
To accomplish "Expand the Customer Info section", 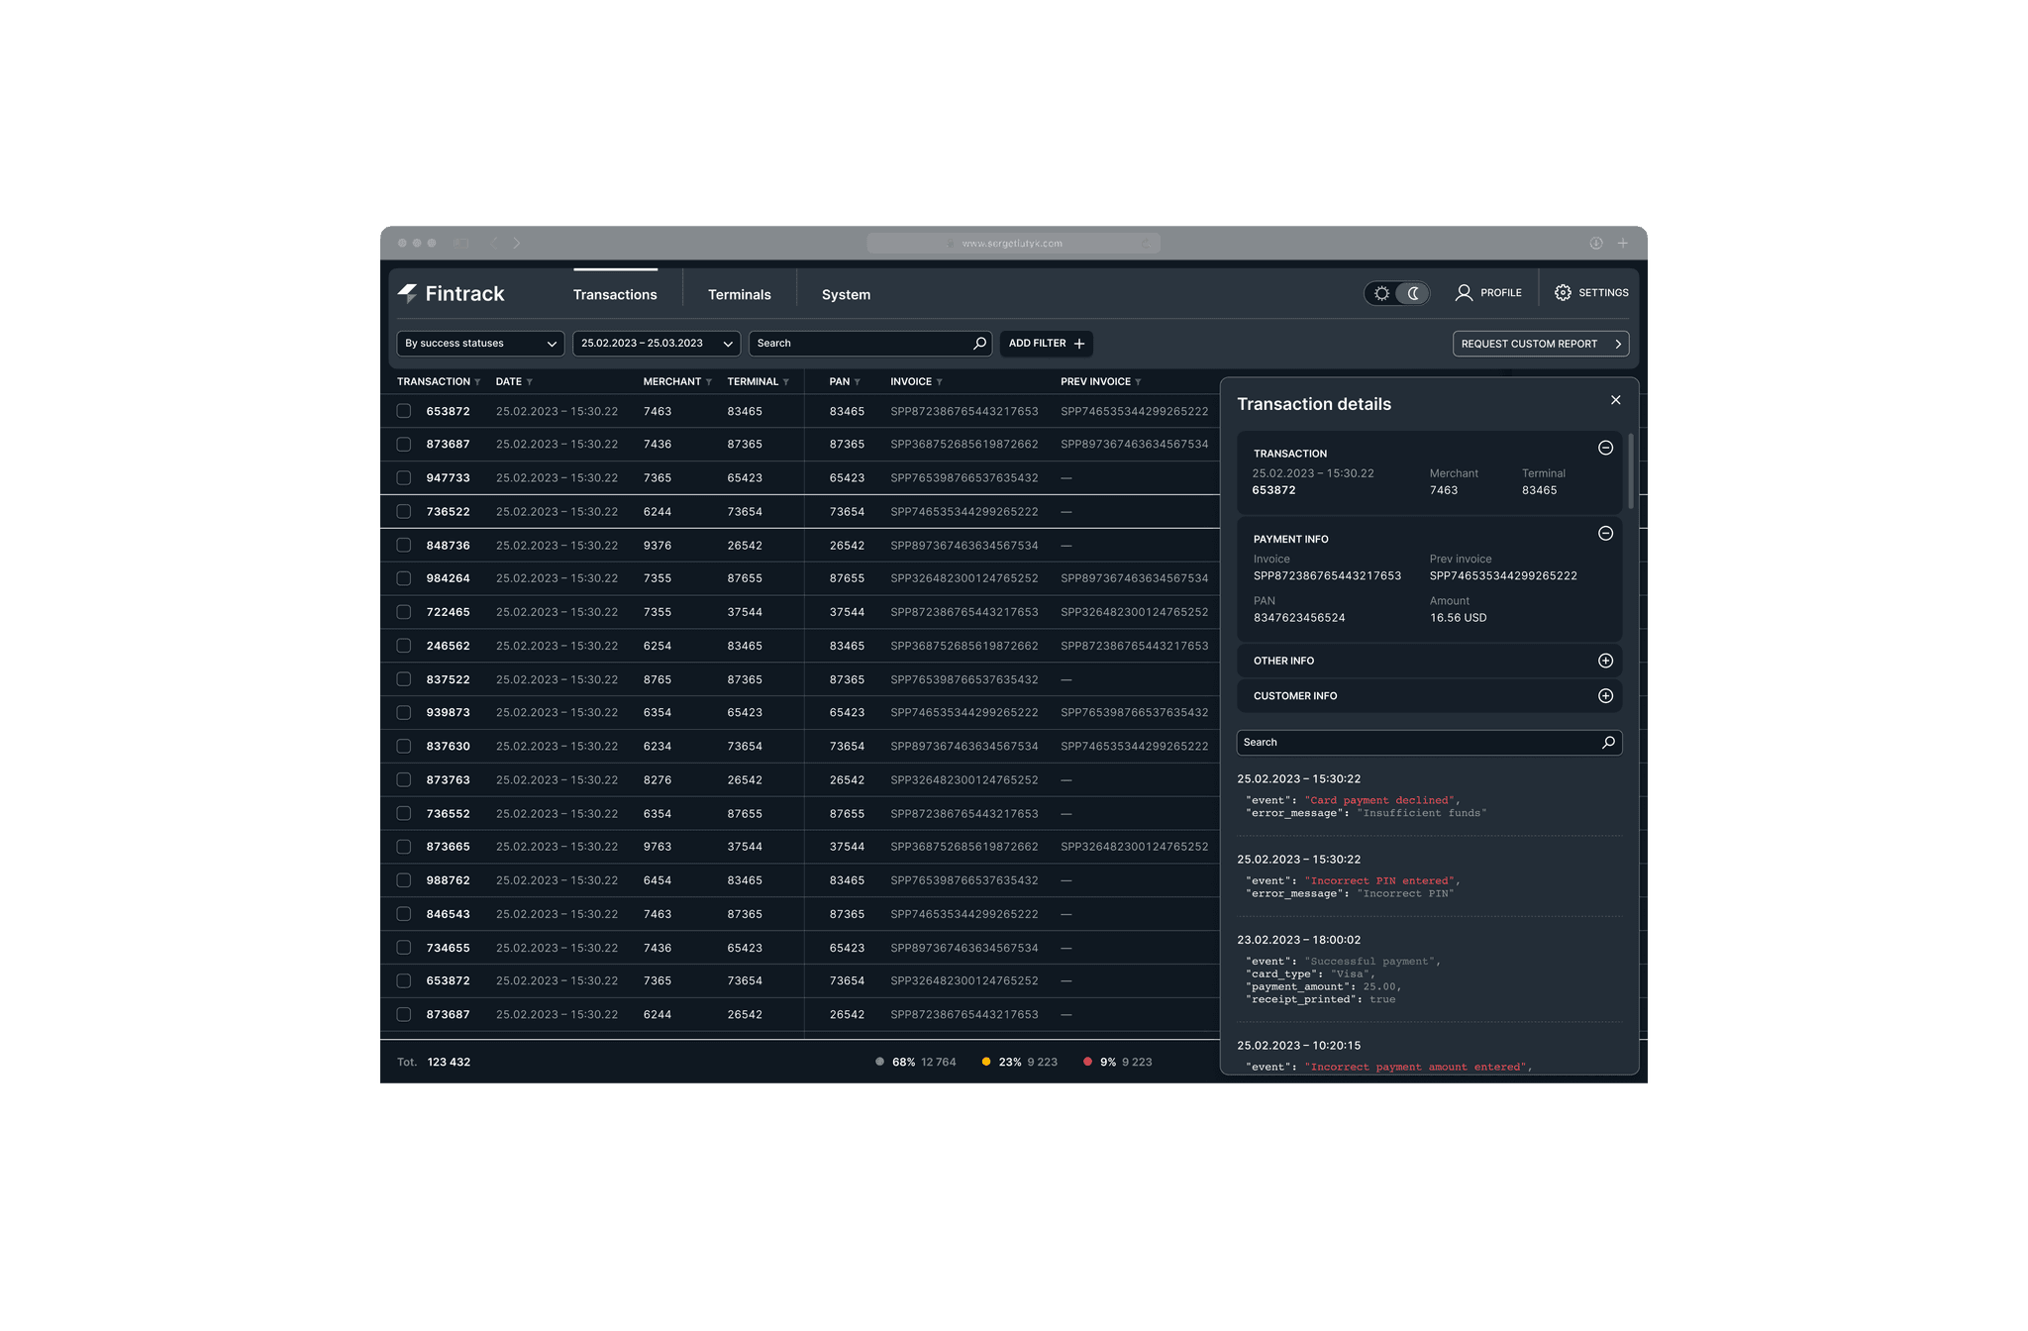I will pyautogui.click(x=1605, y=696).
